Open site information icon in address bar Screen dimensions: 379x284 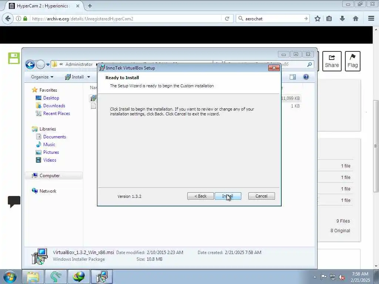tap(19, 18)
